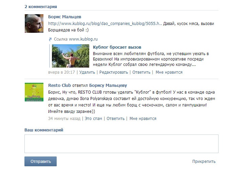The image size is (226, 171).
Task: Like Boris's comment with Мне нравится
Action: click(169, 72)
